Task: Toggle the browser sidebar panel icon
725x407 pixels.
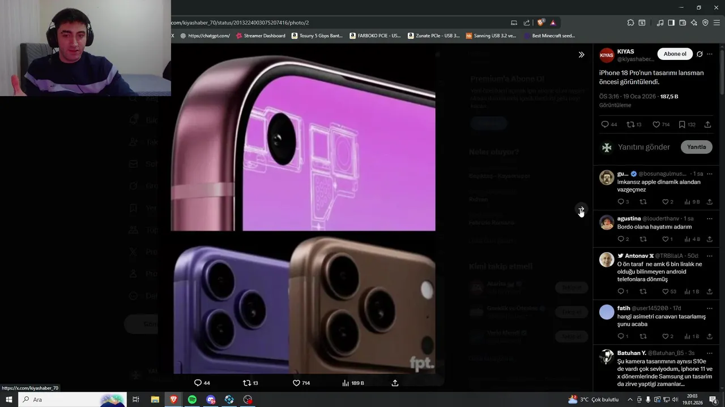Action: 671,23
